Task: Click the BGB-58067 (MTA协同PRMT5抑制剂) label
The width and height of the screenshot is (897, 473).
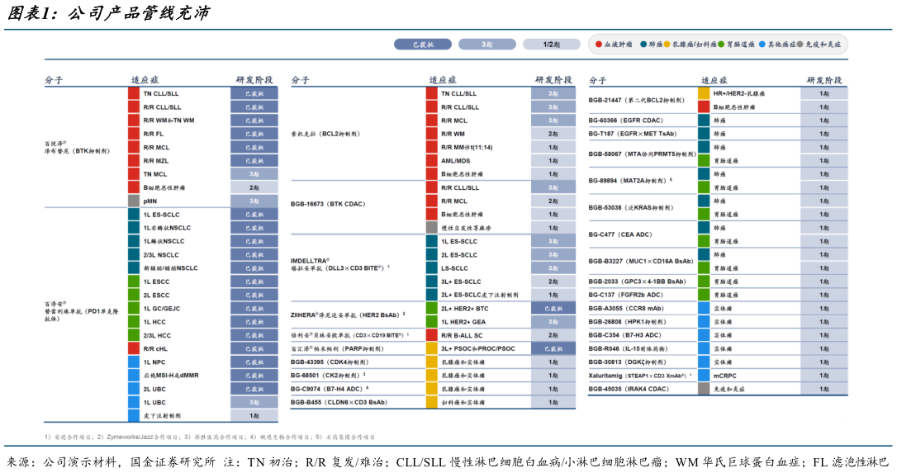Action: tap(642, 154)
